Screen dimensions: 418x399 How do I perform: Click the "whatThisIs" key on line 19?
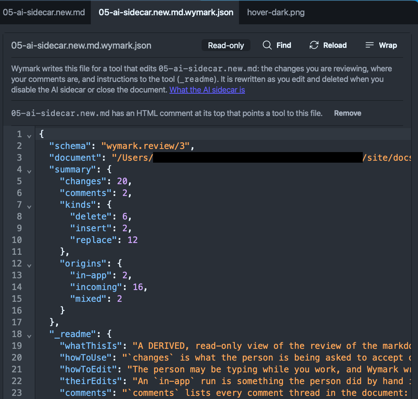coord(91,346)
